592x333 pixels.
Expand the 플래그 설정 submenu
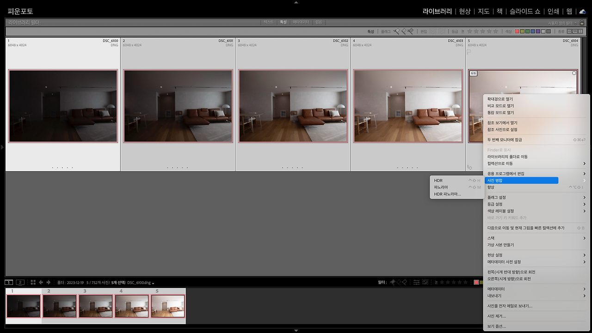pyautogui.click(x=536, y=197)
